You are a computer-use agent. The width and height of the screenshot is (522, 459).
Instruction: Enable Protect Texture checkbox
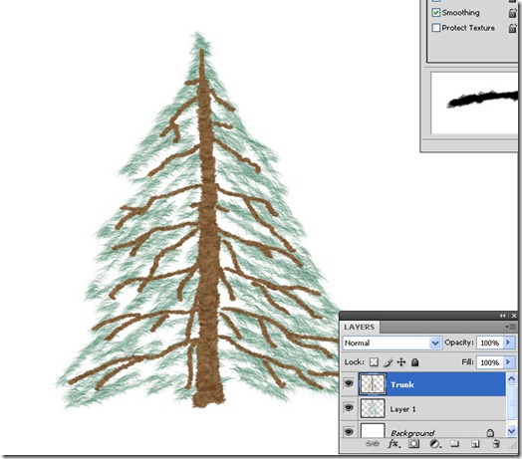coord(435,28)
